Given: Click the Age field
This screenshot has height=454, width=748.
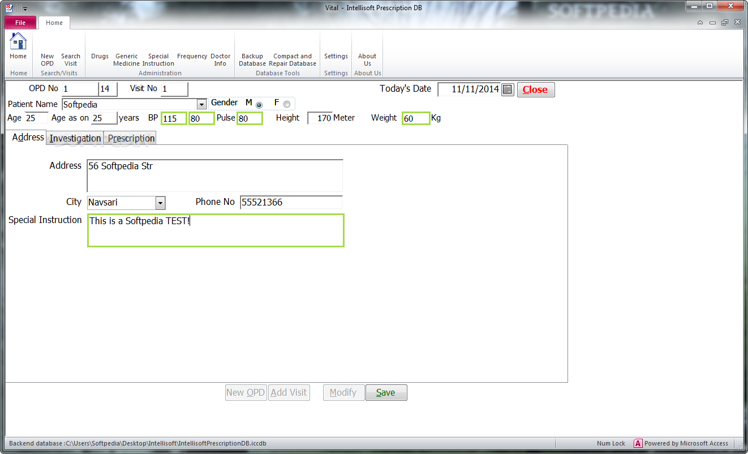Looking at the screenshot, I should point(36,118).
